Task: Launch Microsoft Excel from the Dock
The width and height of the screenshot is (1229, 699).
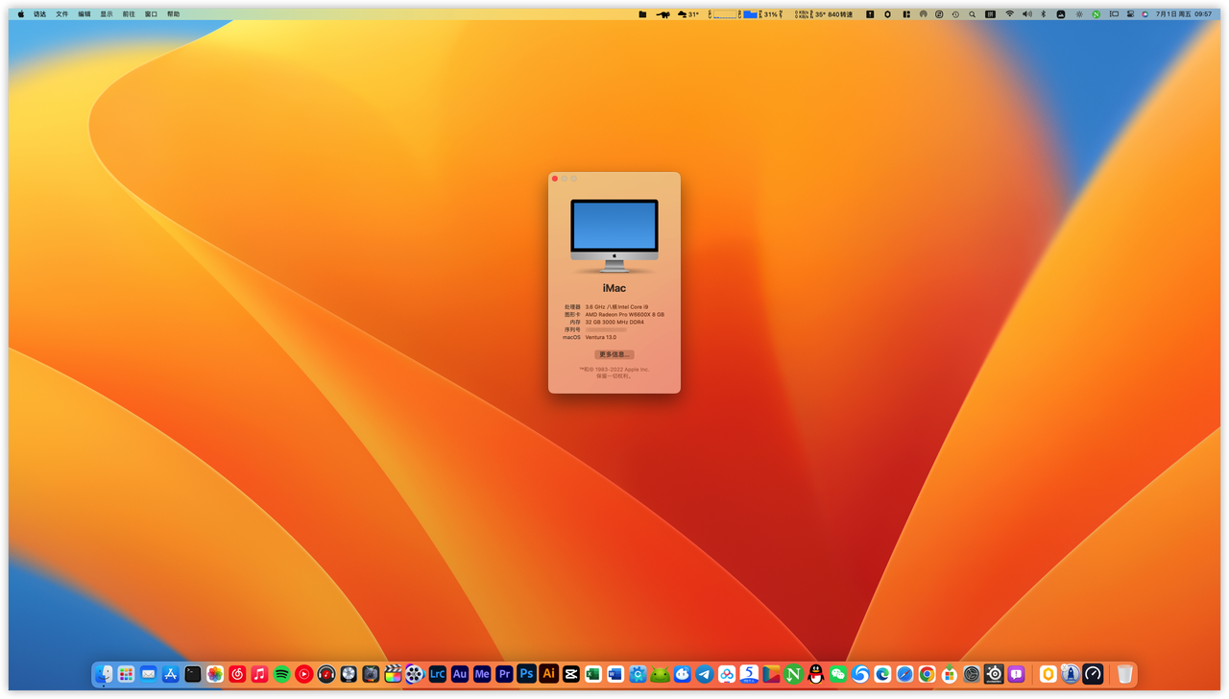Action: 592,674
